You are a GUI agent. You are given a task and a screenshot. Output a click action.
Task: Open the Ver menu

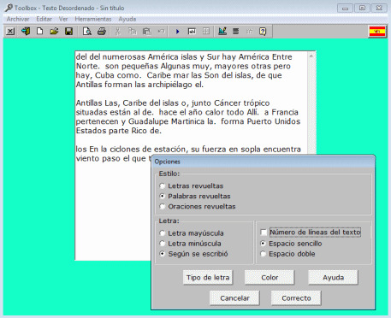(x=63, y=19)
